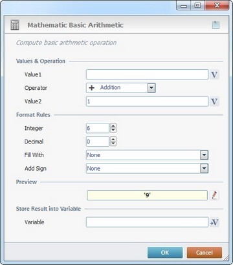The height and width of the screenshot is (265, 233).
Task: Click the variable picker icon beside Value1
Action: point(214,74)
